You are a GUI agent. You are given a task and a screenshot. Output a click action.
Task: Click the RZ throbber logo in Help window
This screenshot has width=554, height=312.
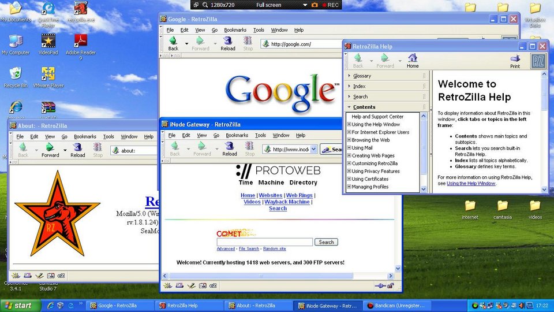[538, 61]
